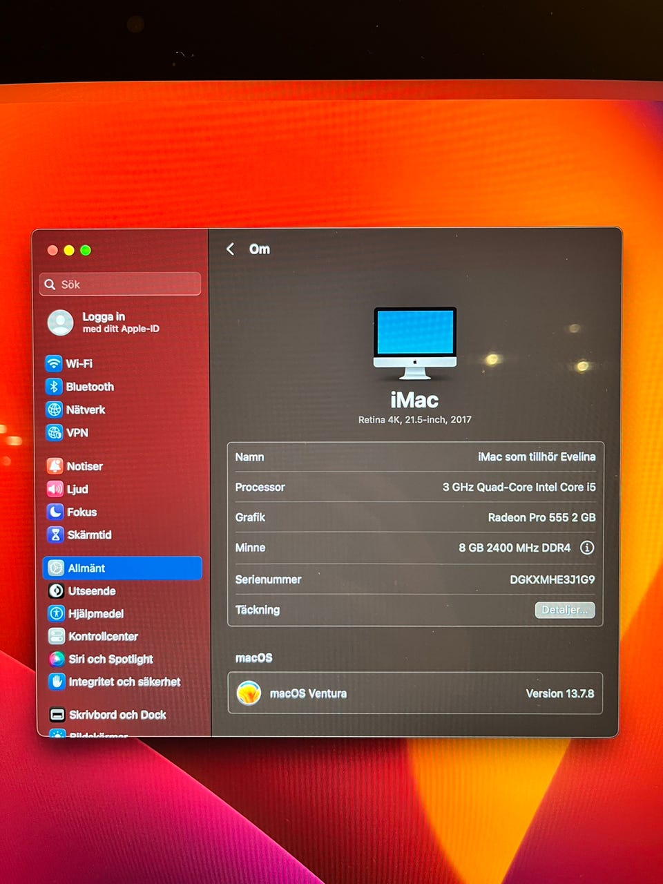Open Skrivbord och Dock settings
The image size is (663, 884).
(x=117, y=715)
